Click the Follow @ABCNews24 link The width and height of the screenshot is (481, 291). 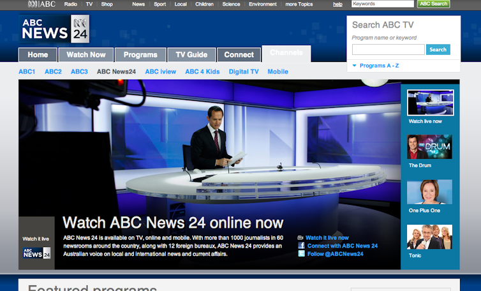click(336, 253)
